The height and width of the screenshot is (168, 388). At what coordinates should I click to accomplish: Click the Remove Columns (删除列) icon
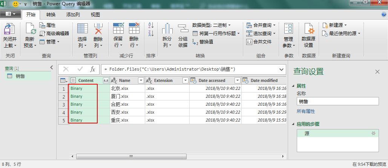coord(98,29)
